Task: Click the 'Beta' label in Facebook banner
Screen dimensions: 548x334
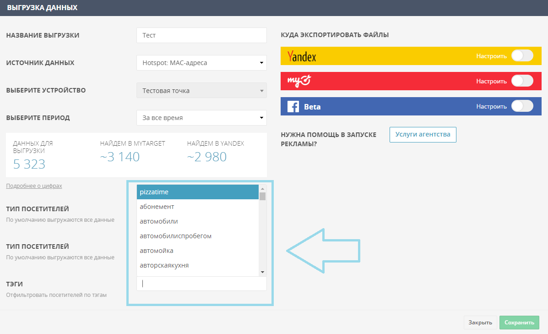Action: tap(312, 107)
